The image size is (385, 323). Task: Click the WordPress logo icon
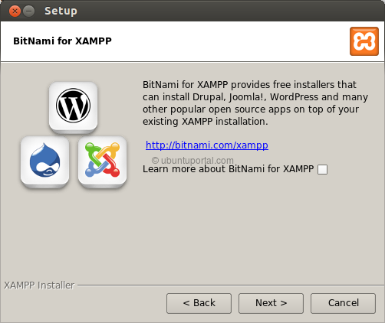[73, 106]
